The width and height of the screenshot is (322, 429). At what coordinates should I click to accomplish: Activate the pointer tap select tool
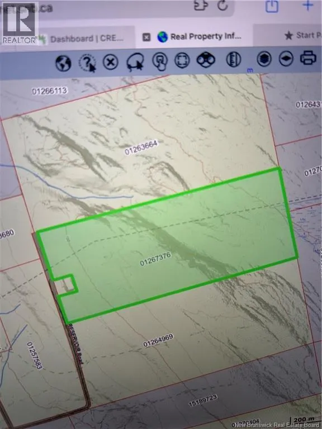click(x=160, y=61)
